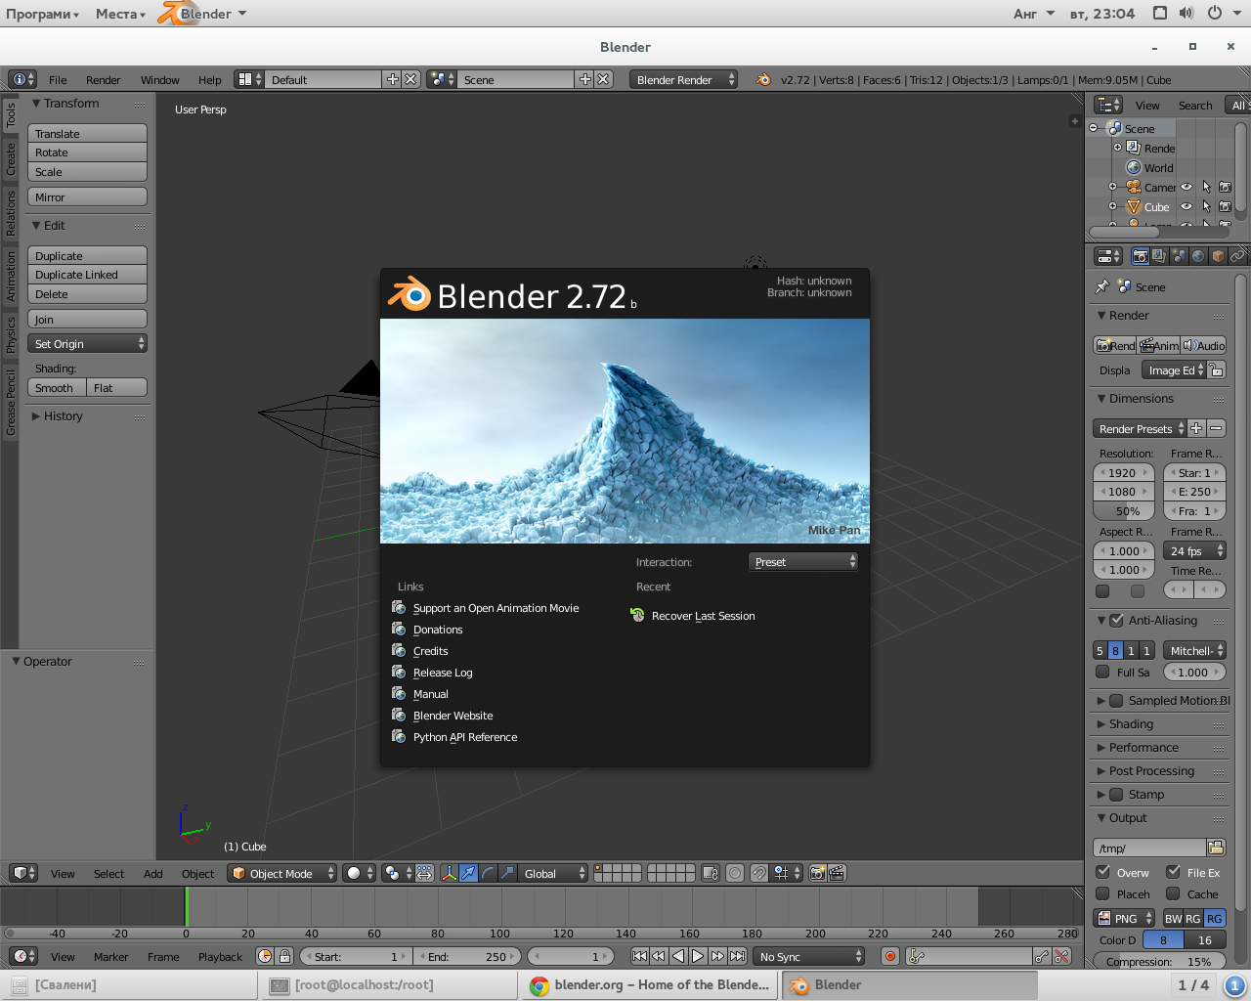The height and width of the screenshot is (1001, 1251).
Task: Open the 3D view editor type selector
Action: click(x=23, y=873)
